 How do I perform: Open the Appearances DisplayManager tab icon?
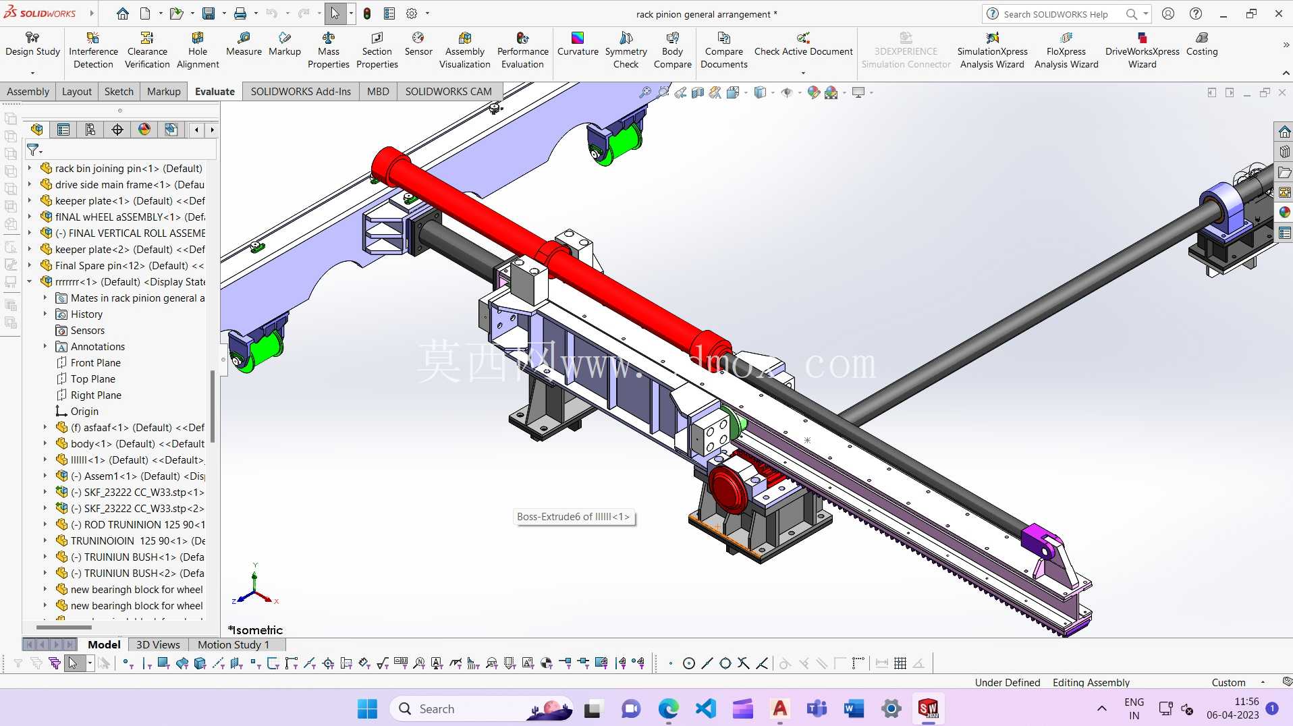[144, 130]
